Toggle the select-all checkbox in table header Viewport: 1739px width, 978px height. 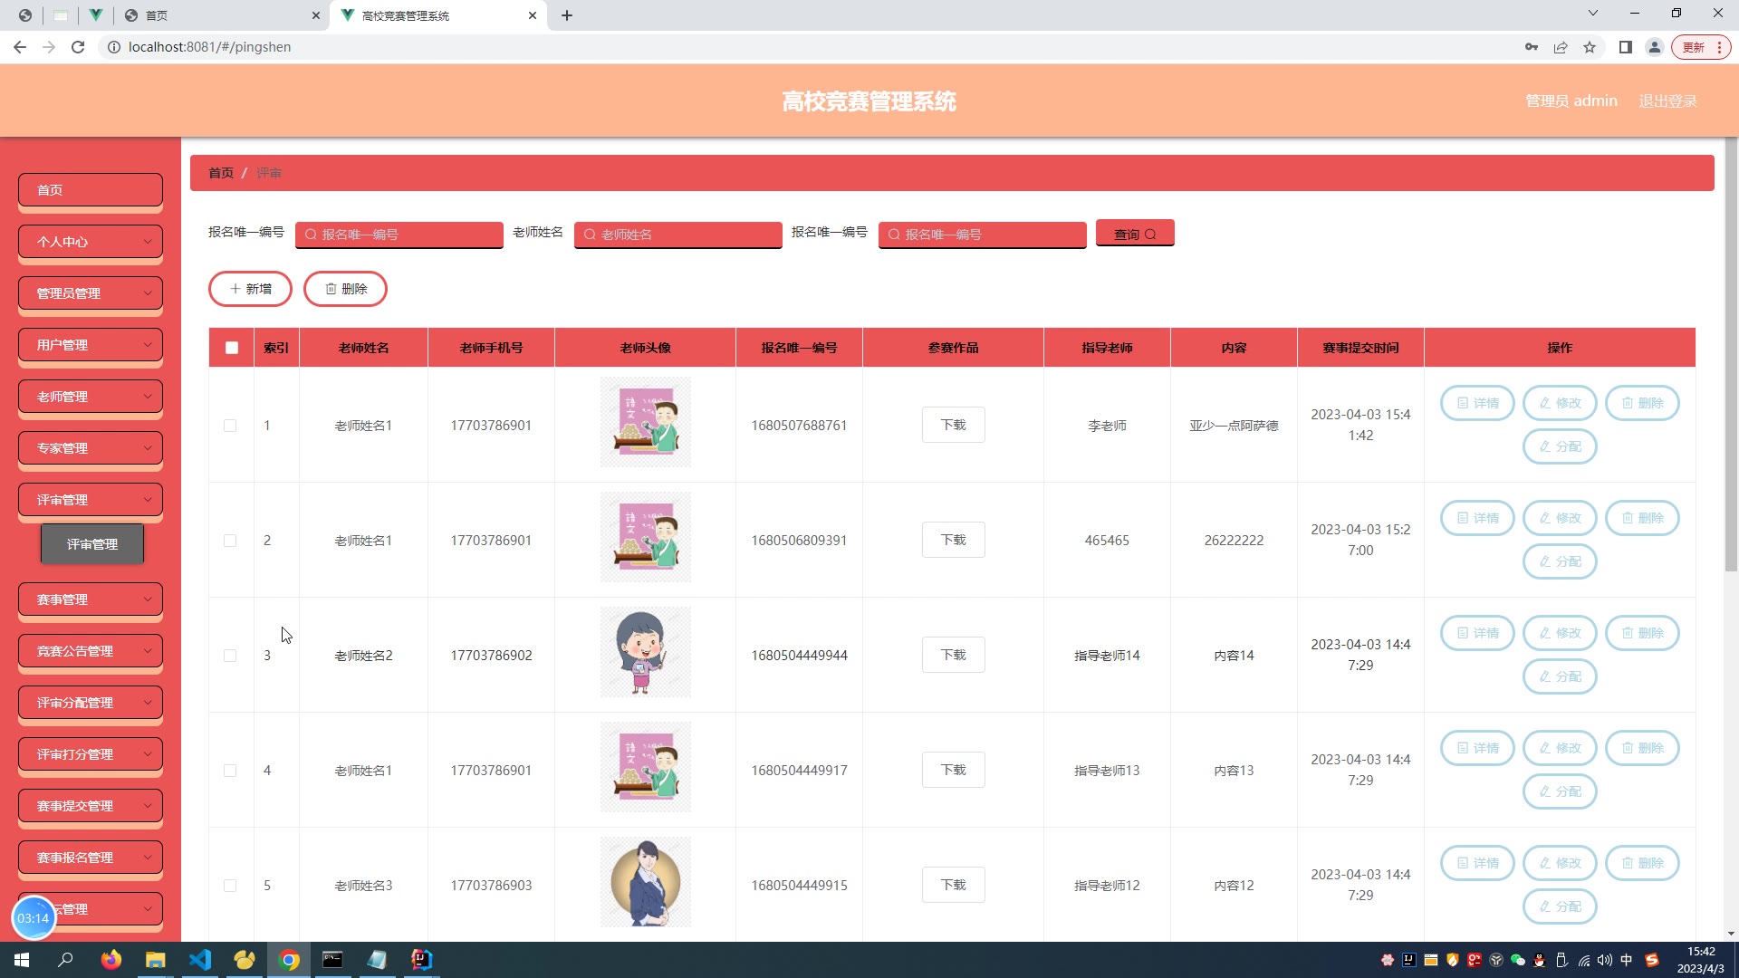[232, 348]
